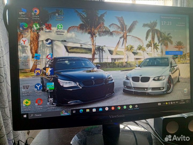The width and height of the screenshot is (193, 145).
Task: Open Settings gear in the taskbar
Action: pyautogui.click(x=136, y=106)
